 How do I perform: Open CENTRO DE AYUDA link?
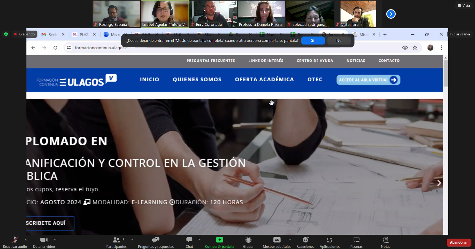click(315, 61)
